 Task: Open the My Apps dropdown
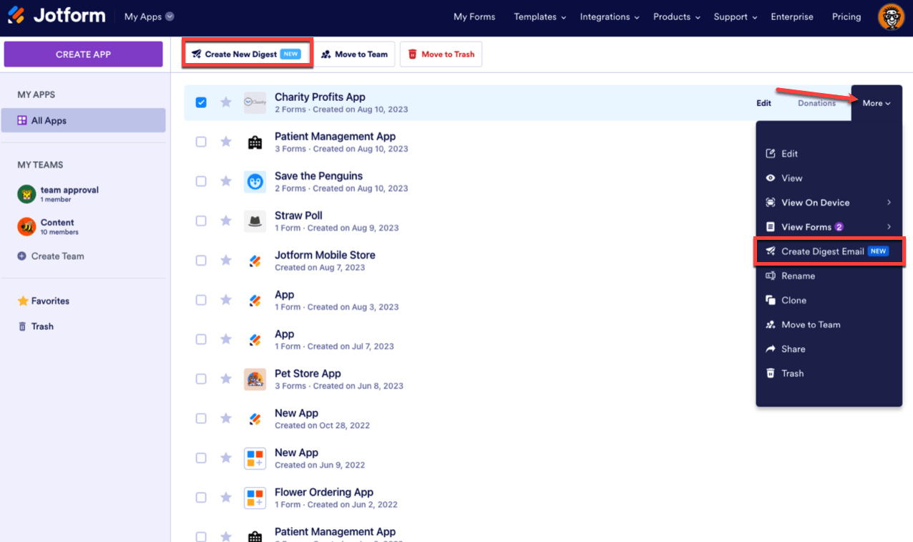[x=149, y=16]
